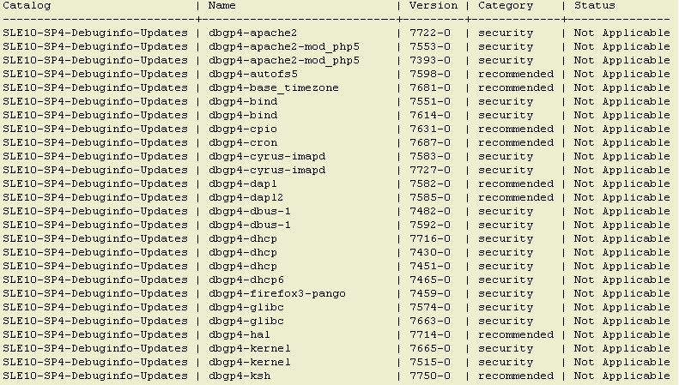Click version number 7722-0
The height and width of the screenshot is (385, 679).
(x=430, y=33)
